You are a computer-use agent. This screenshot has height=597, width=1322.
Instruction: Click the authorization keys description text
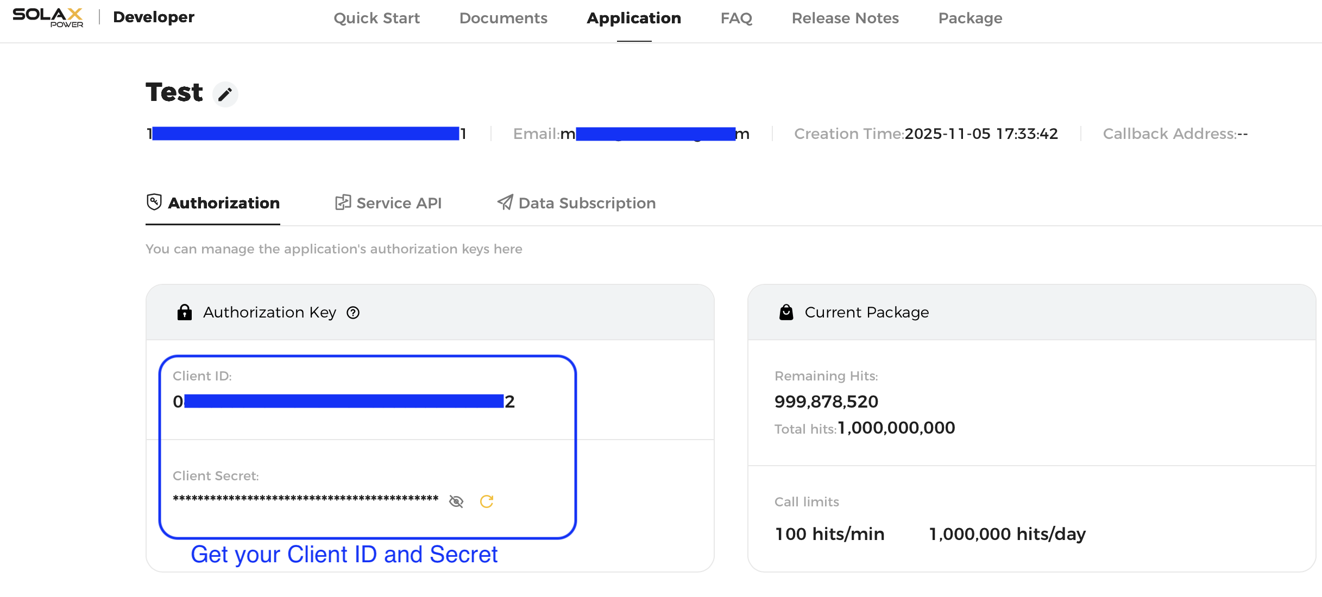(333, 249)
